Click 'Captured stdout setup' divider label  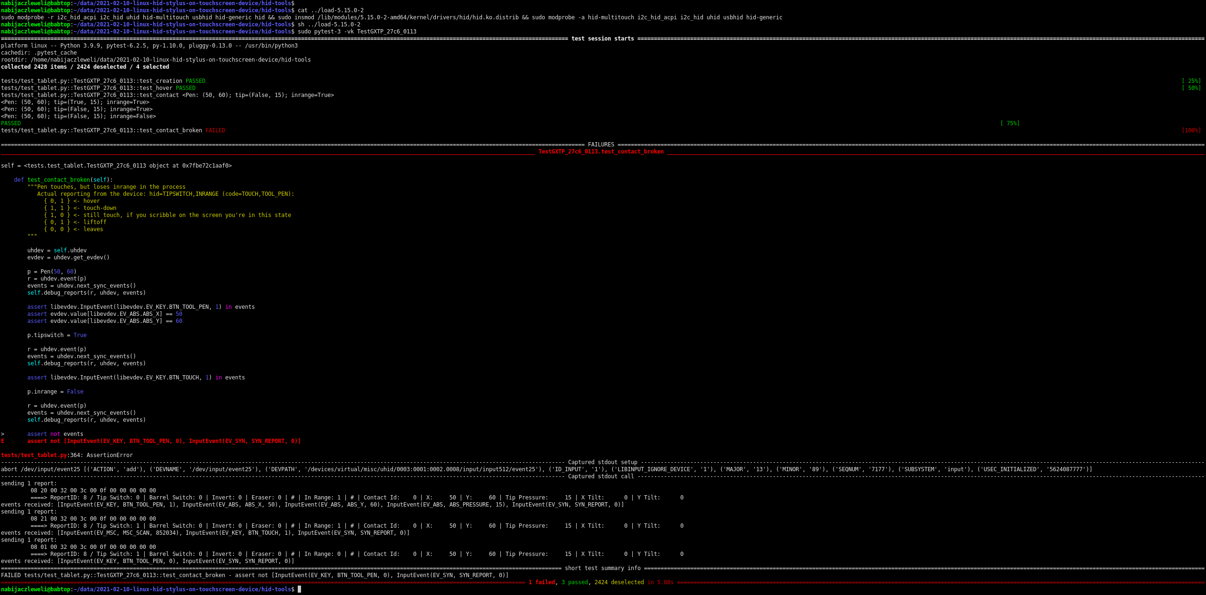602,462
